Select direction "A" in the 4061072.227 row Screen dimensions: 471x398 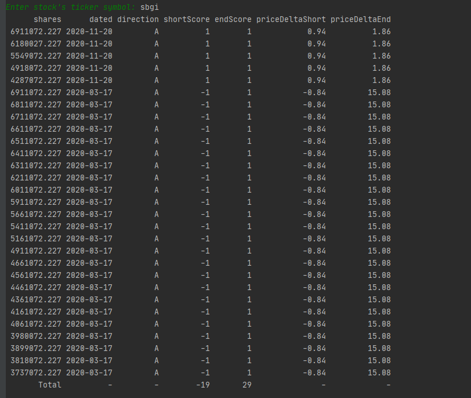click(157, 324)
